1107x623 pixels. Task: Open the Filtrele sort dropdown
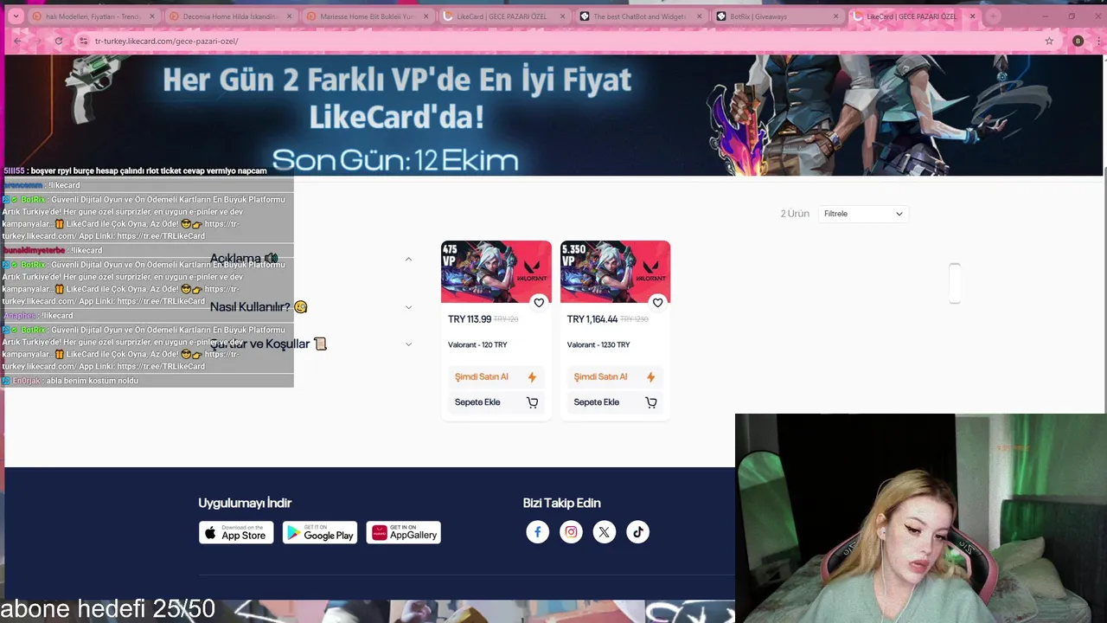pyautogui.click(x=863, y=214)
